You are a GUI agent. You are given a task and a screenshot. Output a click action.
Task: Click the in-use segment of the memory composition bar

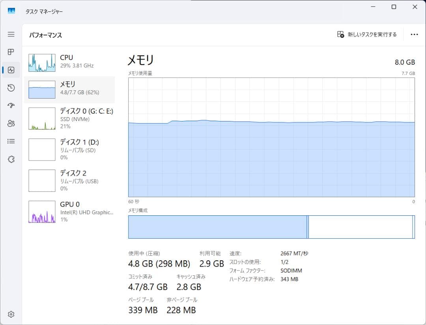(x=217, y=227)
